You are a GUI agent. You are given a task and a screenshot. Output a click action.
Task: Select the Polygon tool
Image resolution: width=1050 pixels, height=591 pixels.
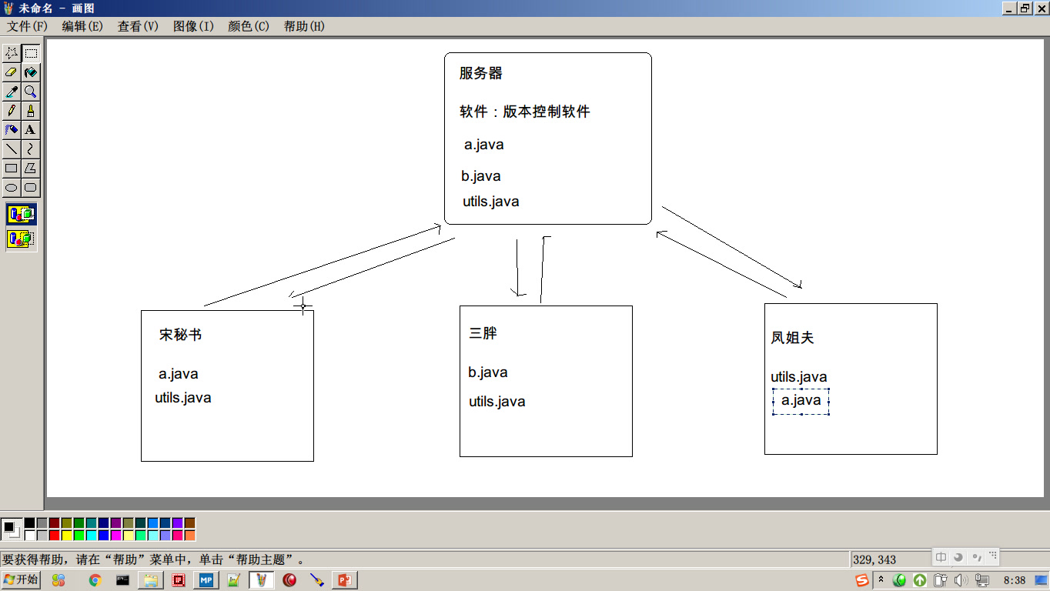(30, 168)
